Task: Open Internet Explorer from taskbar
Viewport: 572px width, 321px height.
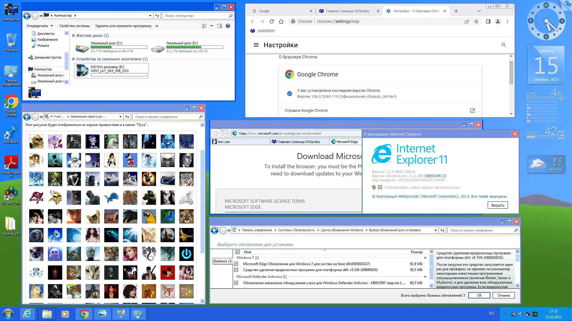Action: click(x=27, y=314)
